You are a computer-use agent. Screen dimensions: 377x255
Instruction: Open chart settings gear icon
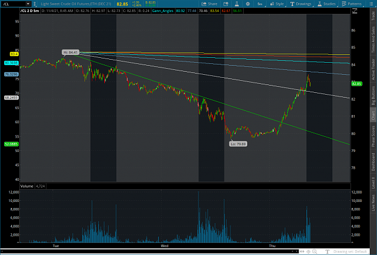(x=248, y=4)
